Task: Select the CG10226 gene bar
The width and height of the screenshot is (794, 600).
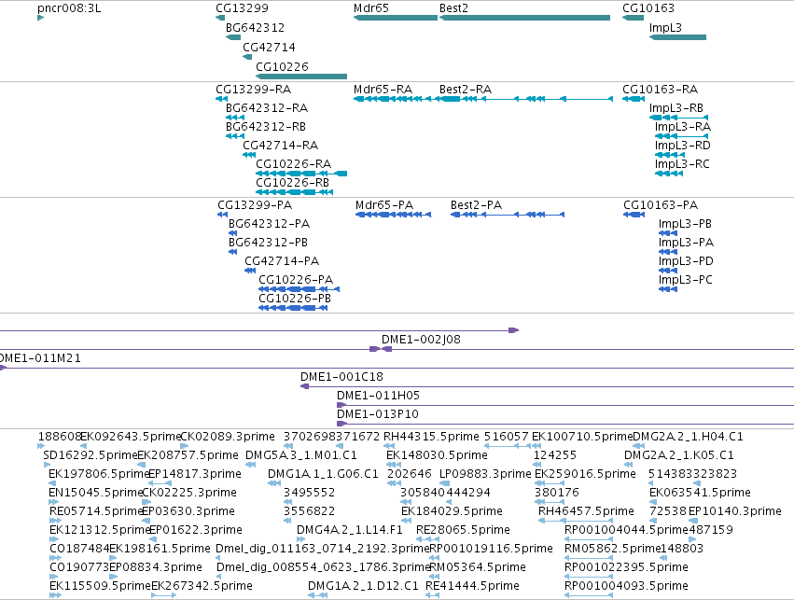Action: pyautogui.click(x=301, y=77)
